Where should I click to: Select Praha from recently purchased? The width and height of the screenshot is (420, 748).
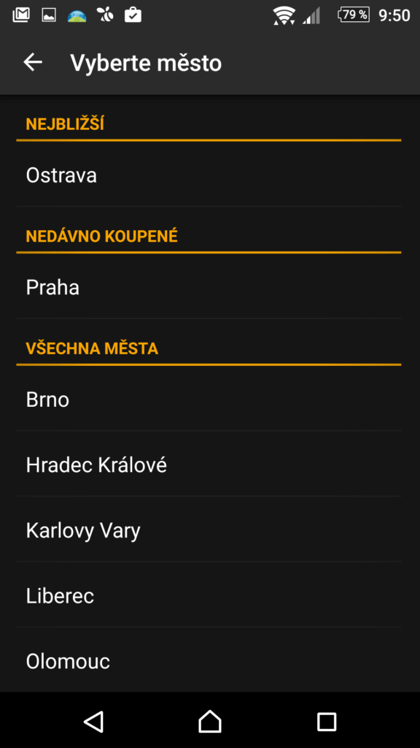pos(209,287)
